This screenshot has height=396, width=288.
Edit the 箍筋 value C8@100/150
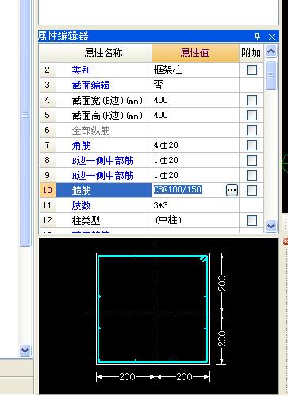click(x=178, y=189)
